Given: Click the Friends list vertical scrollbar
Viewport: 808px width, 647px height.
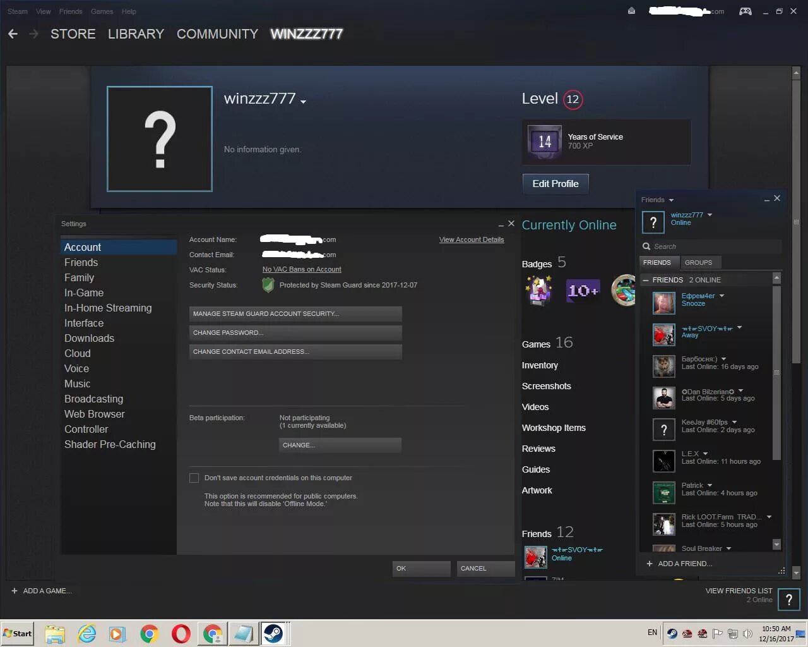Looking at the screenshot, I should 776,373.
